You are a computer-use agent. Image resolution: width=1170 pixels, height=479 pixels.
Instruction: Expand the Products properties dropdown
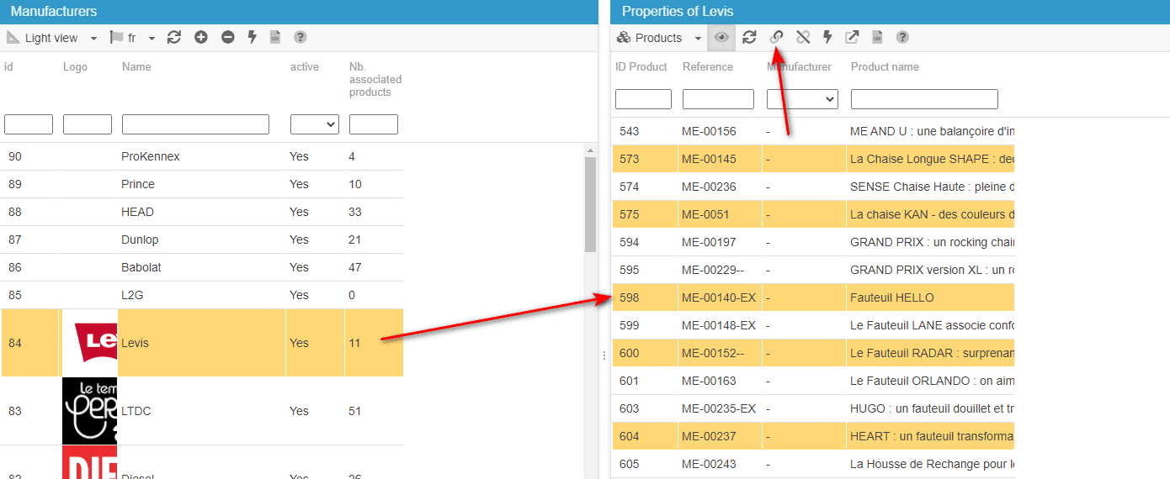tap(660, 38)
